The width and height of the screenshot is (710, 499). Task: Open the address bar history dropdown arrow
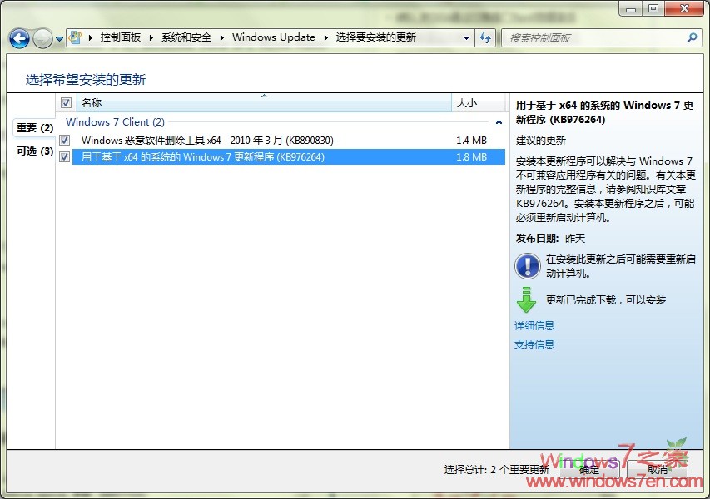click(x=468, y=37)
